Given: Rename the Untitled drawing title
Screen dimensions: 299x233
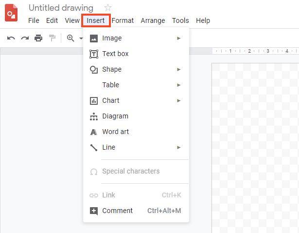Looking at the screenshot, I should [61, 8].
